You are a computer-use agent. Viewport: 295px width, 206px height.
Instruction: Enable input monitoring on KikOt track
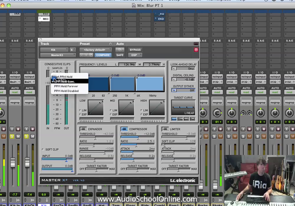(26, 129)
